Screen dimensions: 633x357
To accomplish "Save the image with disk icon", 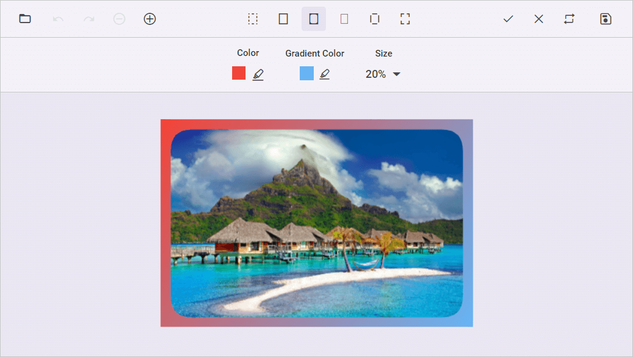I will point(606,19).
